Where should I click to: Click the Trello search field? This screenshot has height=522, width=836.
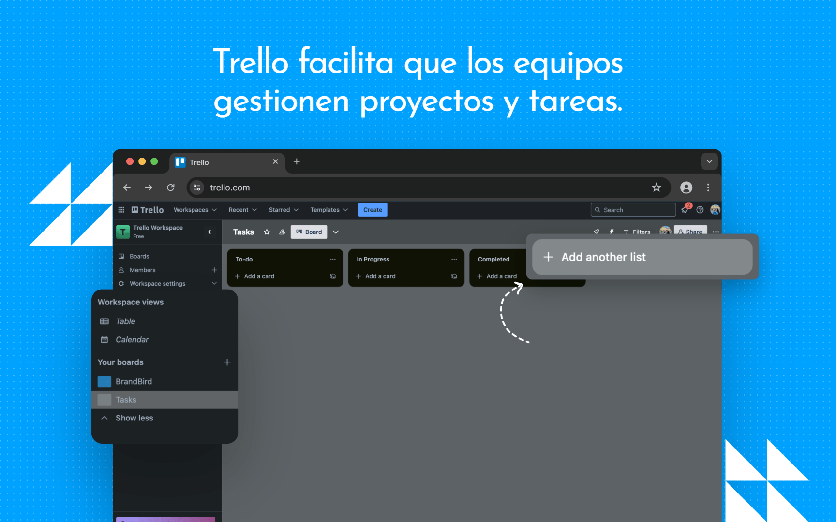(x=633, y=210)
